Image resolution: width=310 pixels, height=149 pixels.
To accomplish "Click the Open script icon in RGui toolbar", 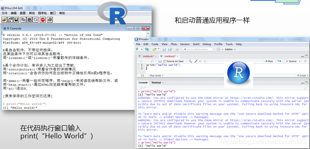I will tap(4, 19).
